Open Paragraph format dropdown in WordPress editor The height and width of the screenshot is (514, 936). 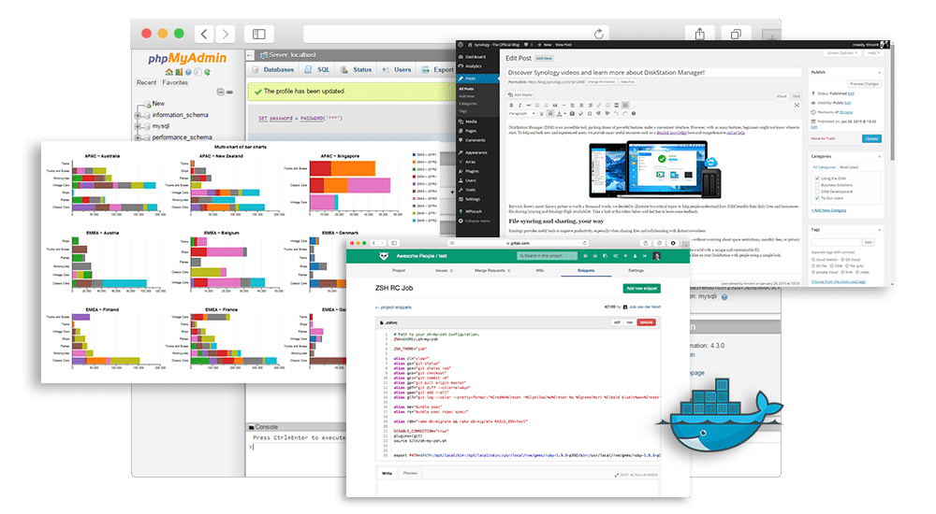tap(522, 113)
